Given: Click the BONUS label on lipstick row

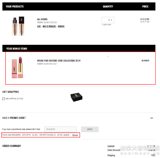Looking at the screenshot, I should pos(145,61).
